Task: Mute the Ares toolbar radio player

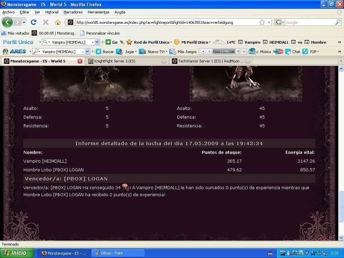Action: coord(239,52)
